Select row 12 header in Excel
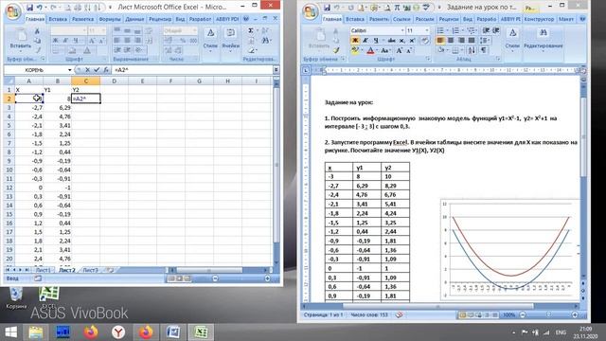Viewport: 606px width, 341px height. pos(9,188)
